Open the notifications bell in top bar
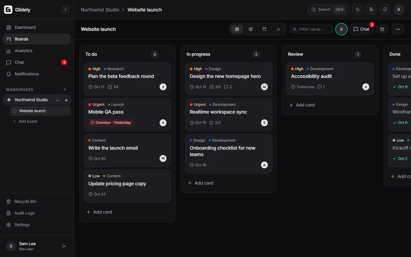411x257 pixels. [385, 10]
